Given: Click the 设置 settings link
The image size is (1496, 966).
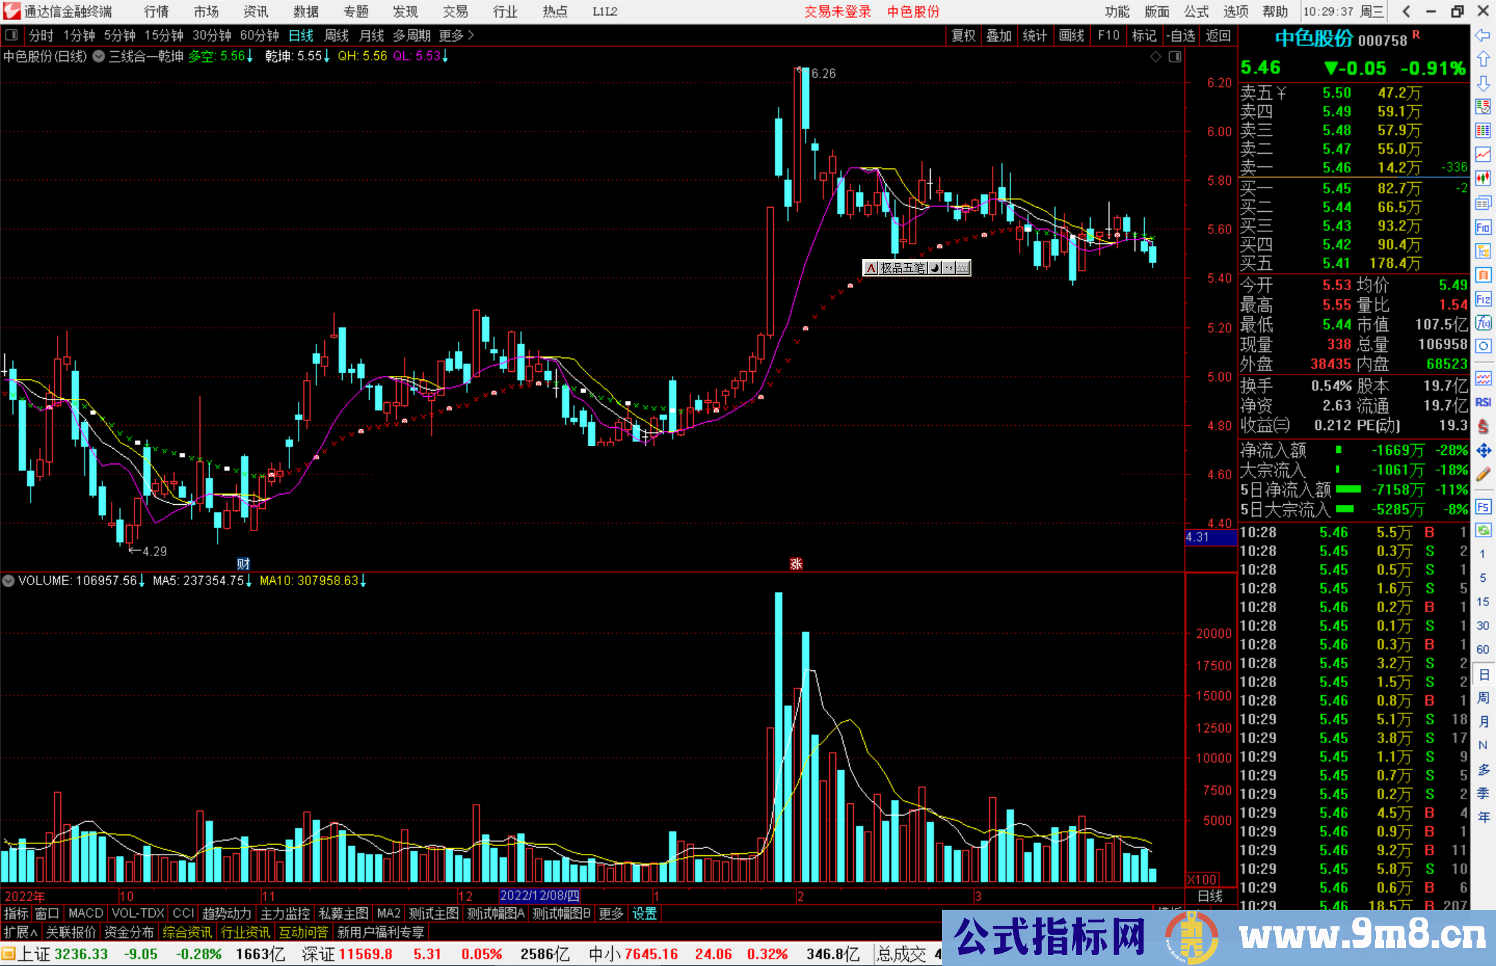Looking at the screenshot, I should pos(644,914).
